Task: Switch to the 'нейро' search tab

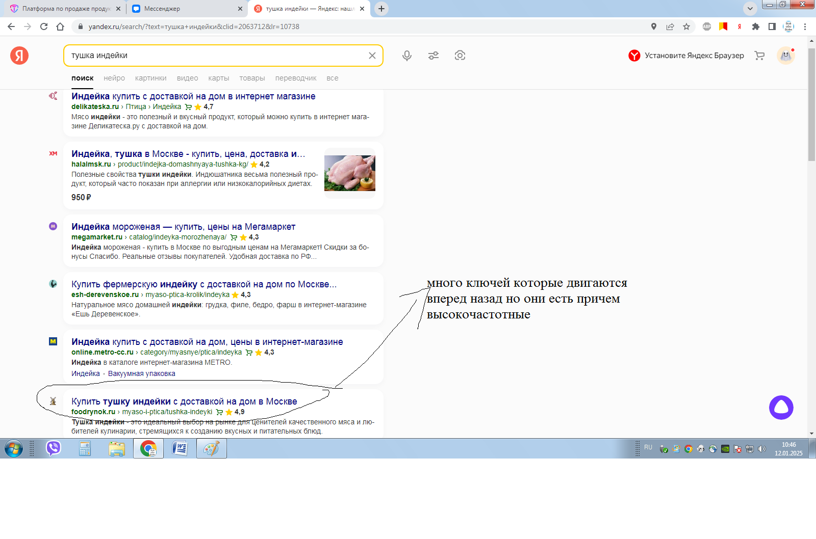Action: (114, 78)
